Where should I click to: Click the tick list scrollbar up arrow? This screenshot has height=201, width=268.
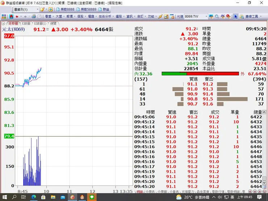264,112
